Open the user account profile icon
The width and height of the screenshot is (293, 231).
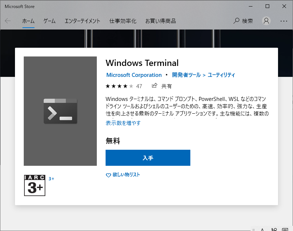[266, 21]
